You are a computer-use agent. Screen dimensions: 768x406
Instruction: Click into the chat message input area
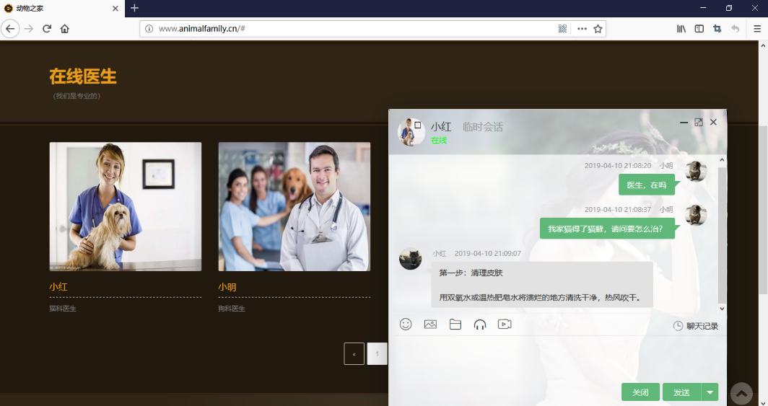(x=557, y=358)
